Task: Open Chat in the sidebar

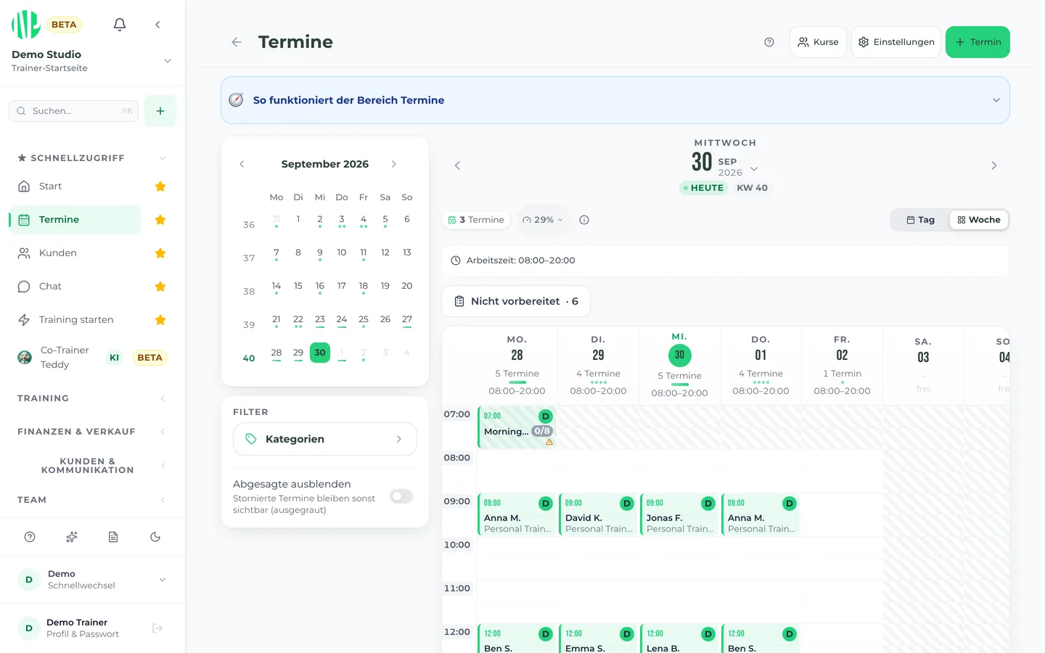Action: tap(75, 287)
